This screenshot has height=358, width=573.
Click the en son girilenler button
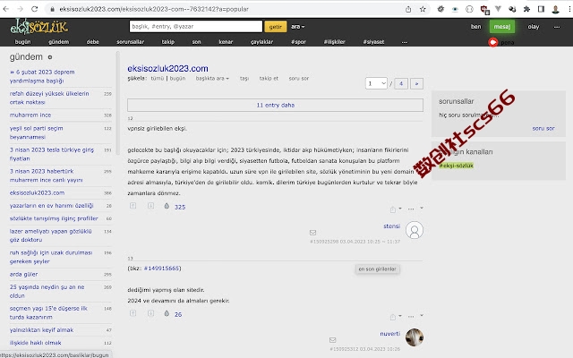click(x=378, y=268)
